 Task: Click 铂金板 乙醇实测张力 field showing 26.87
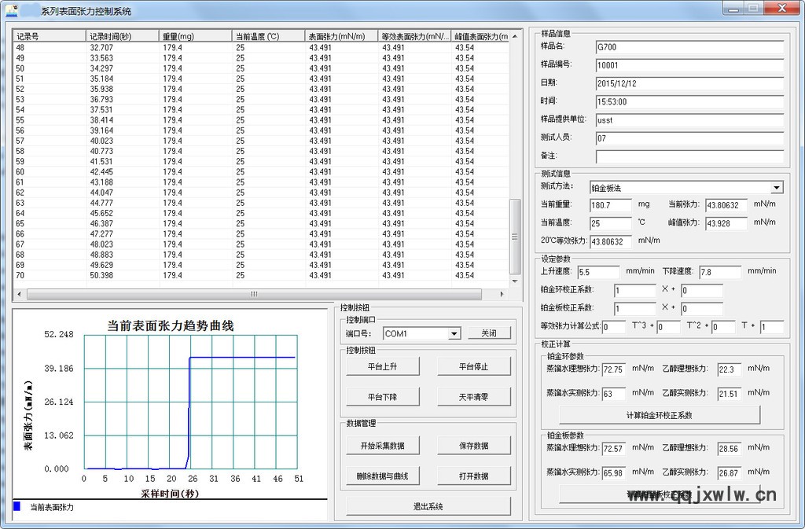coord(730,472)
